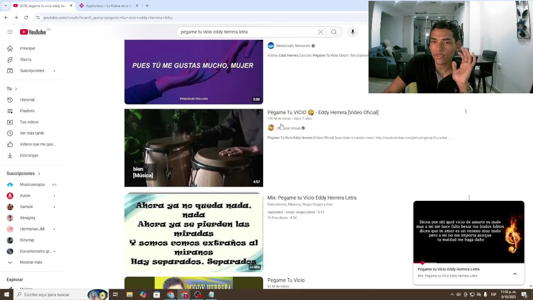Start voice search with the microphone

click(353, 32)
